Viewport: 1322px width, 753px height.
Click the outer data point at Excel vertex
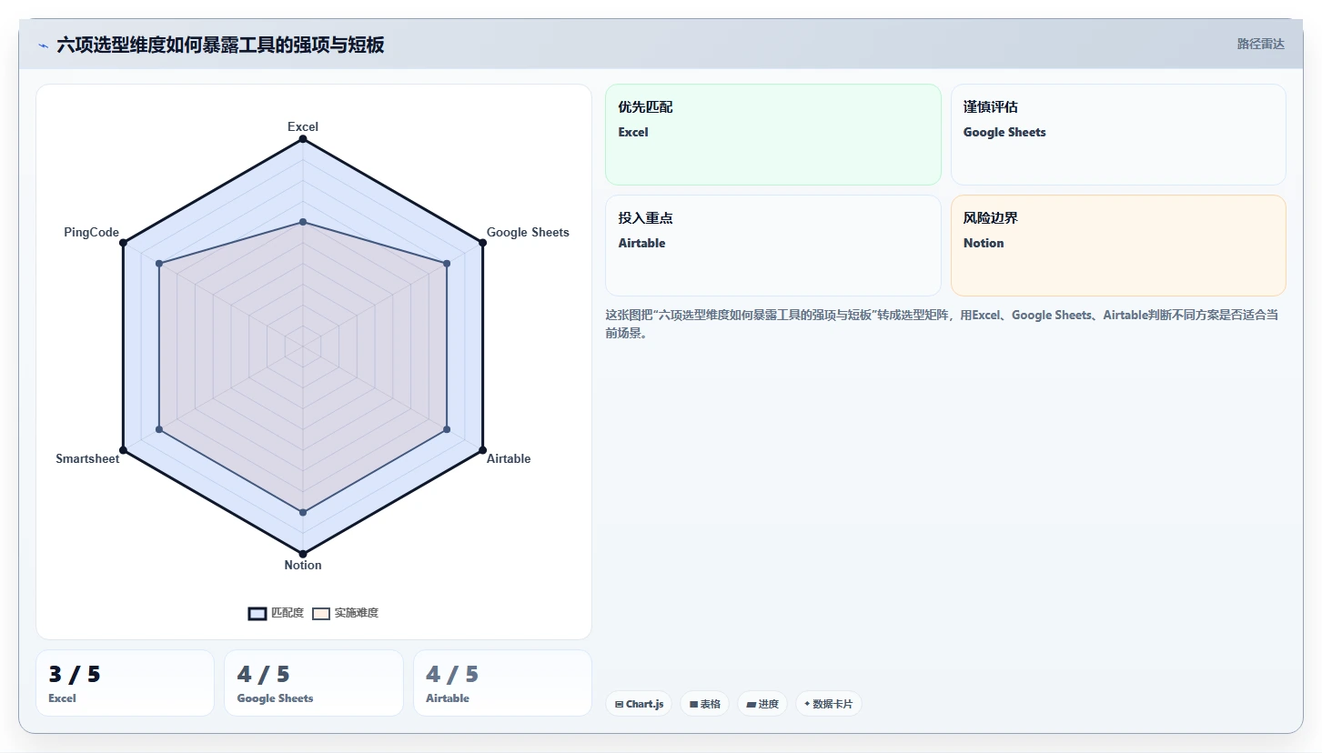303,139
